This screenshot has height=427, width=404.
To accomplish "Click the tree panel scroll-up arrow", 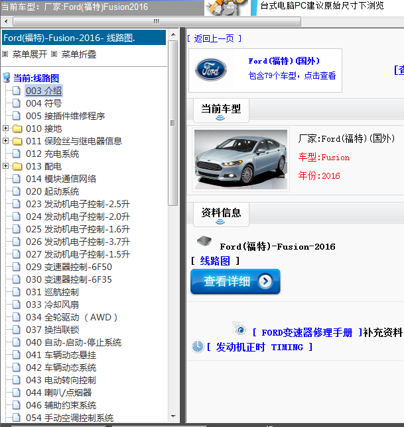I will [x=173, y=34].
